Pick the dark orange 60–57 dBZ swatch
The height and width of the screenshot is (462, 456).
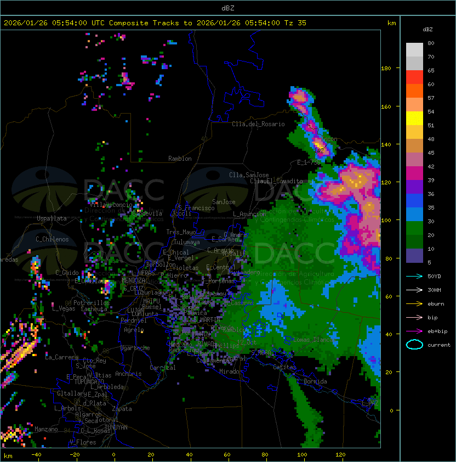click(x=414, y=91)
